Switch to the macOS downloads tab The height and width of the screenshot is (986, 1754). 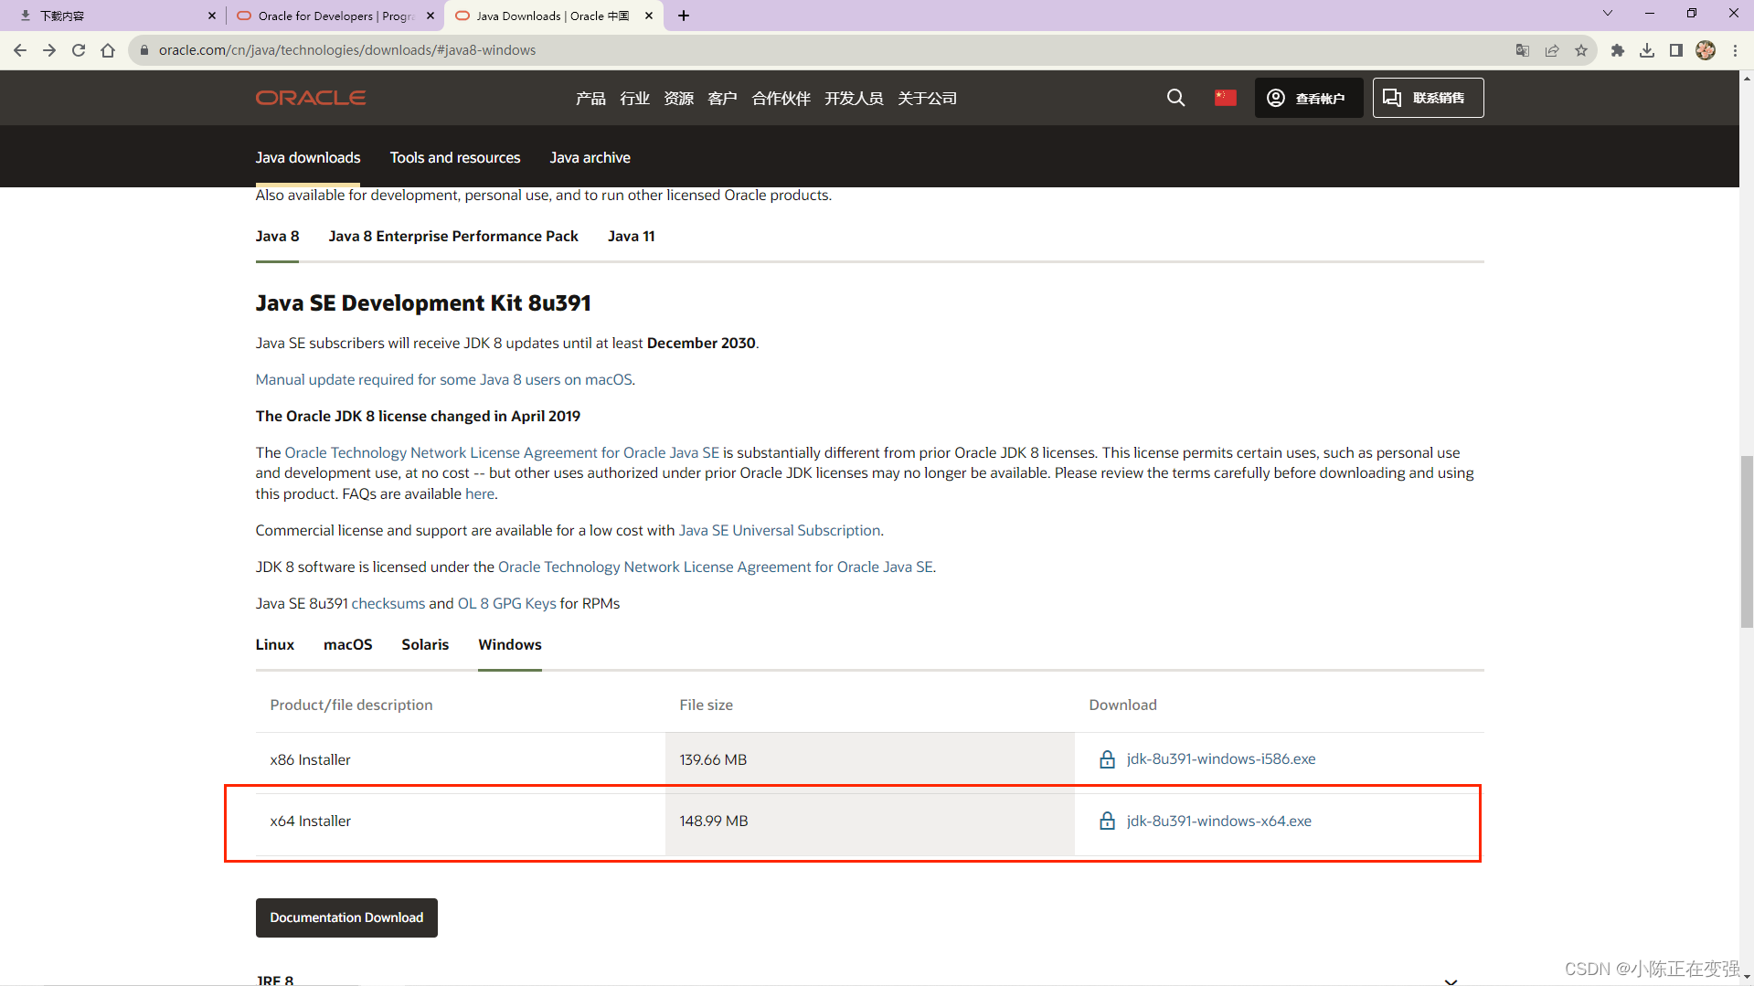(347, 645)
